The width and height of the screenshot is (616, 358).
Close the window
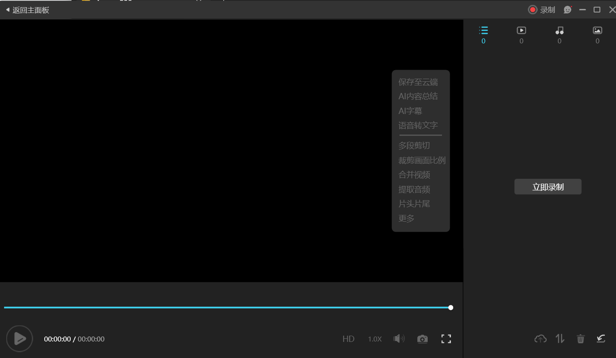612,10
